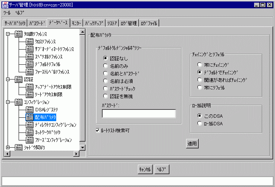Viewport: 275px width, 187px height.
Task: Switch to the パスワード tab
Action: point(37,23)
